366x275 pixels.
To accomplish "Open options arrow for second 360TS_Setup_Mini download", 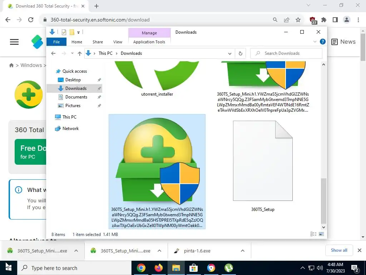I will 159,251.
